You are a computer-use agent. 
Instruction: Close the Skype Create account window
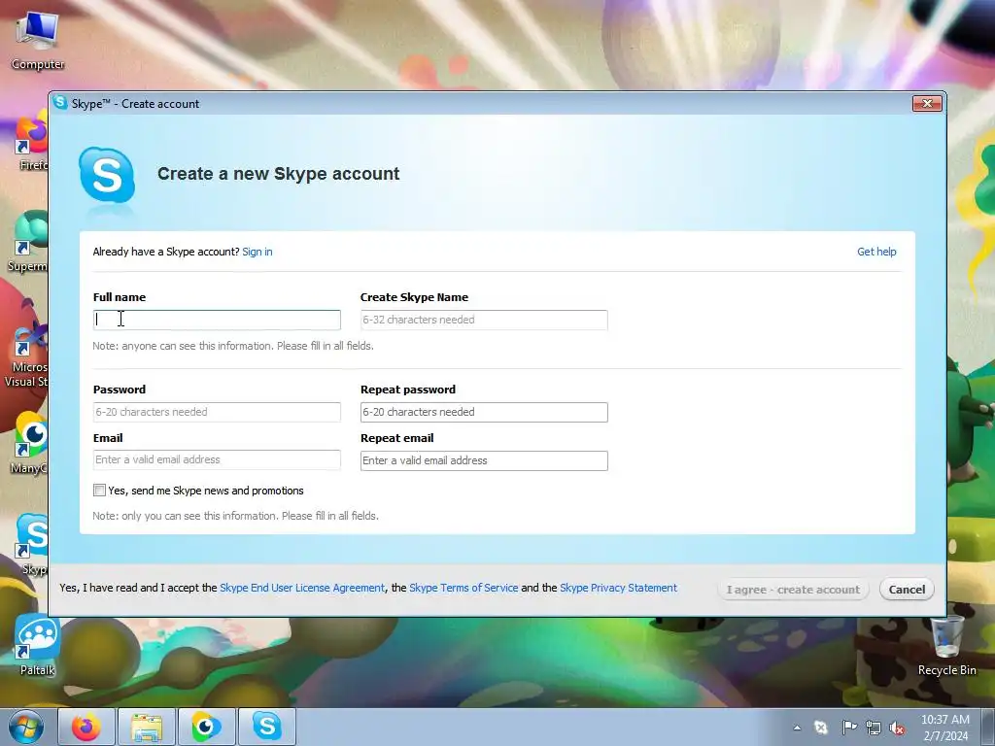coord(927,103)
